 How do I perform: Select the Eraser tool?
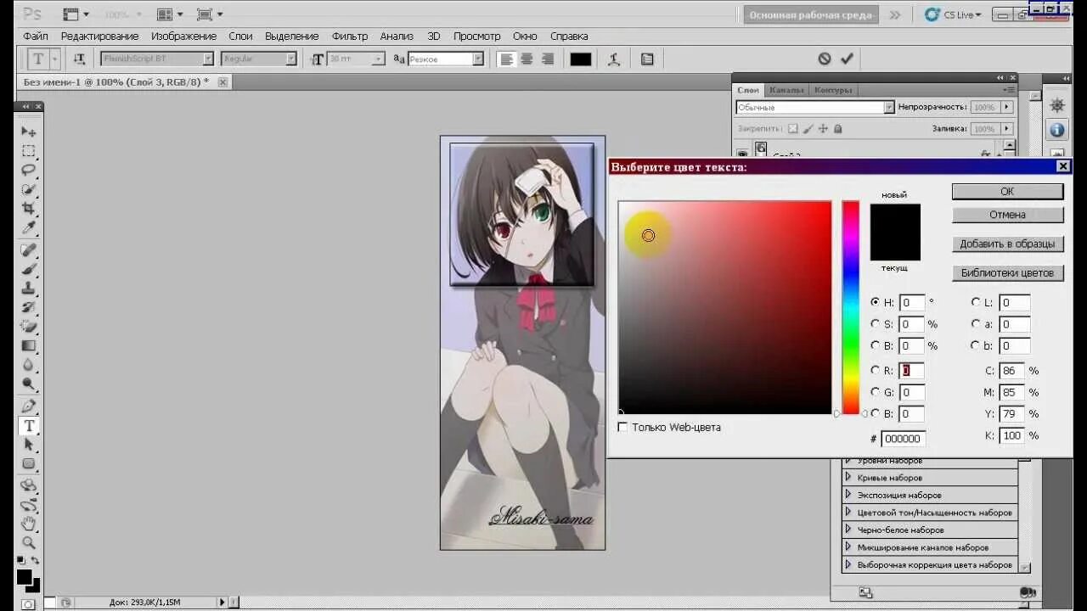pyautogui.click(x=29, y=327)
